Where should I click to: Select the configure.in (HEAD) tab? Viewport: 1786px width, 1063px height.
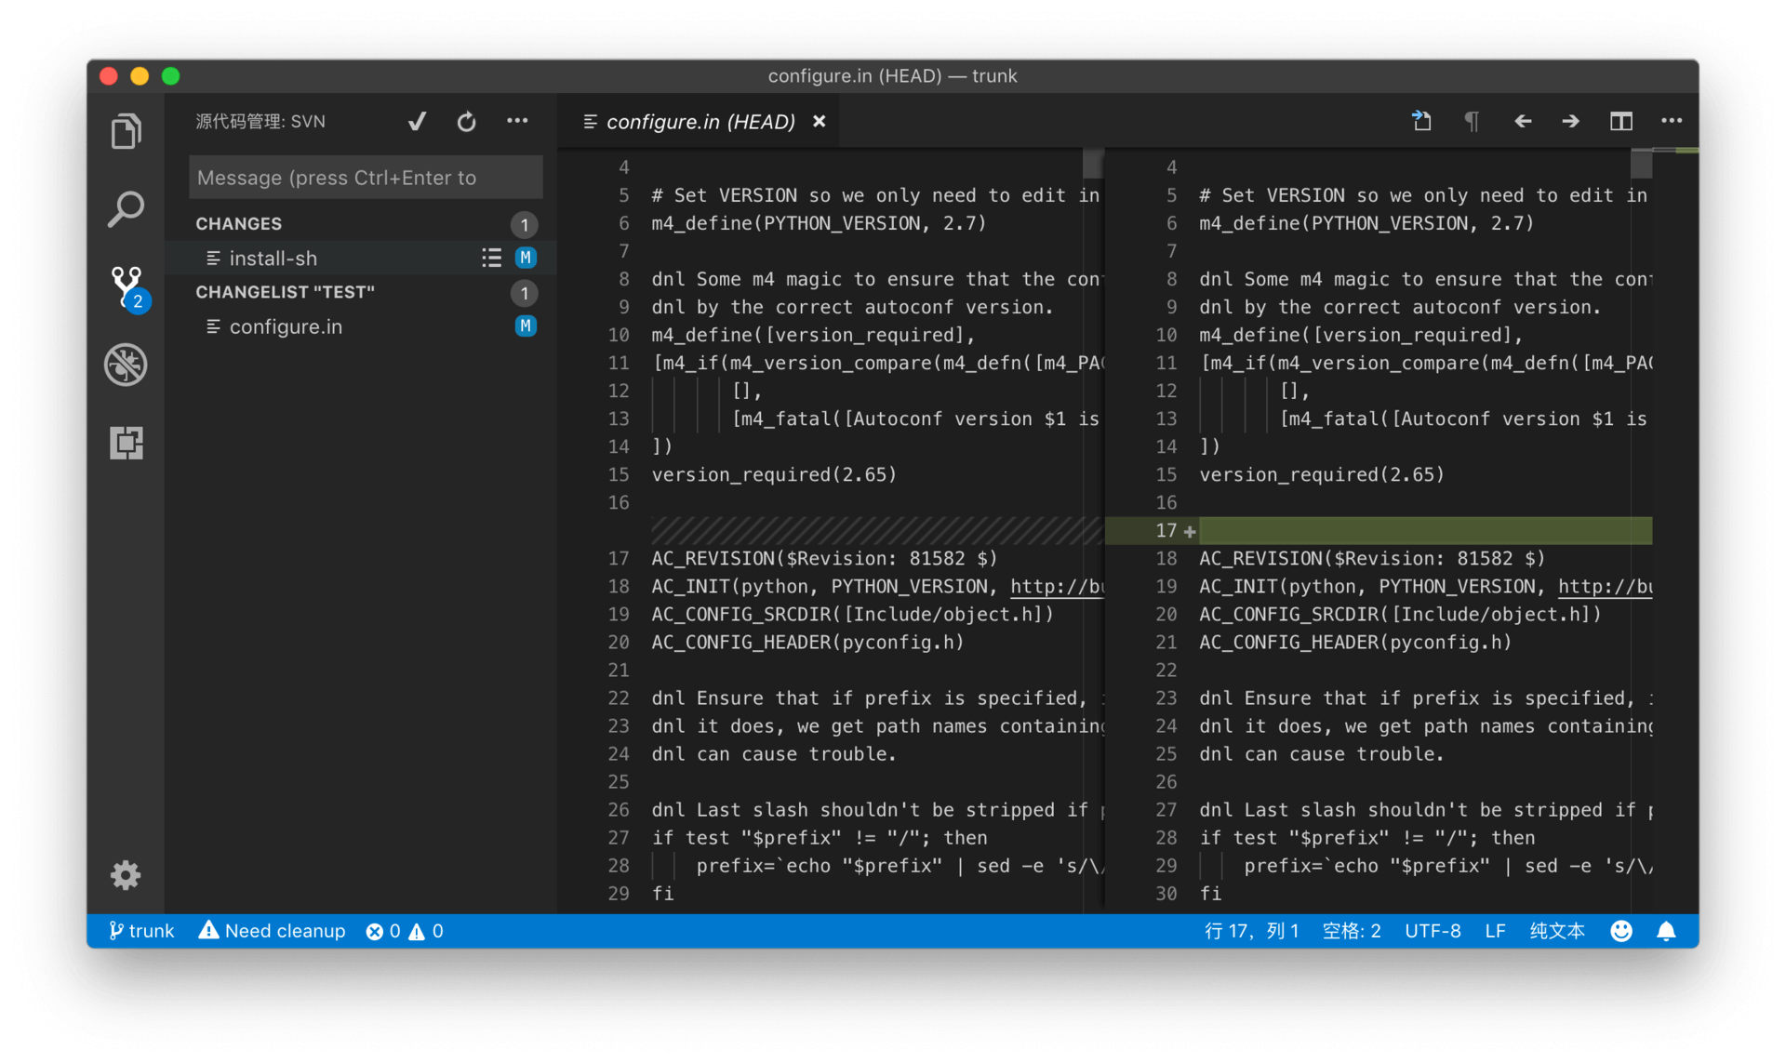(x=700, y=122)
